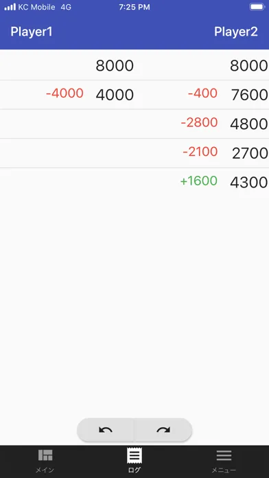This screenshot has width=269, height=478.
Task: Select the -2100 log entry
Action: click(x=200, y=152)
